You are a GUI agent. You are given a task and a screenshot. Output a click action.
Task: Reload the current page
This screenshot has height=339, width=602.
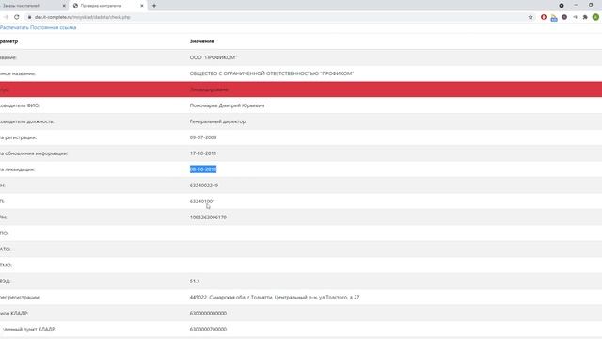(x=17, y=17)
